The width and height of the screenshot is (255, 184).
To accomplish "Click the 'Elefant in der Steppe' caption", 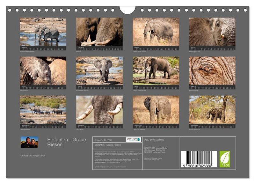I will (x=139, y=52).
